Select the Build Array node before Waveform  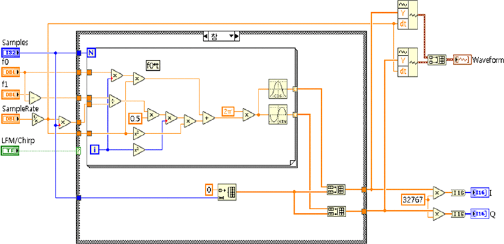[437, 60]
